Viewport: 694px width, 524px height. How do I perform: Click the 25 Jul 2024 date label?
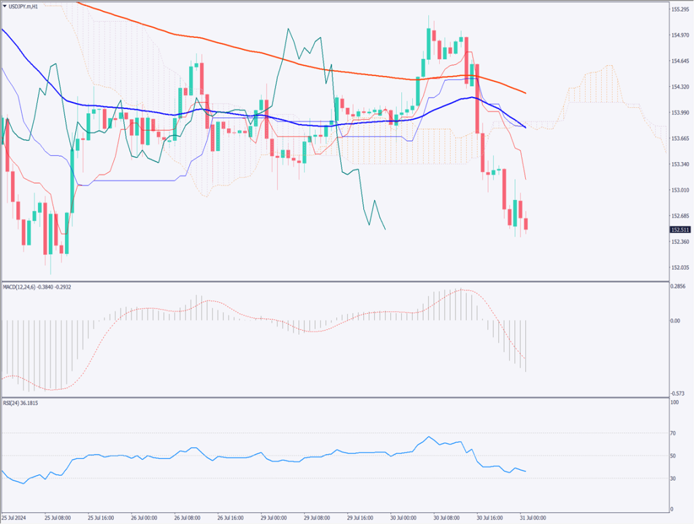coord(16,518)
